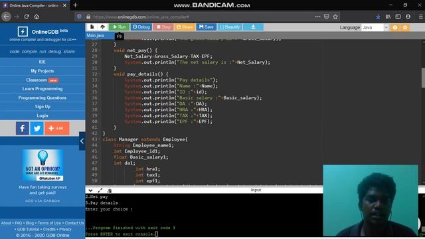Screen dimensions: 425x239
Task: Open the orange settings gear icon
Action: 405,27
